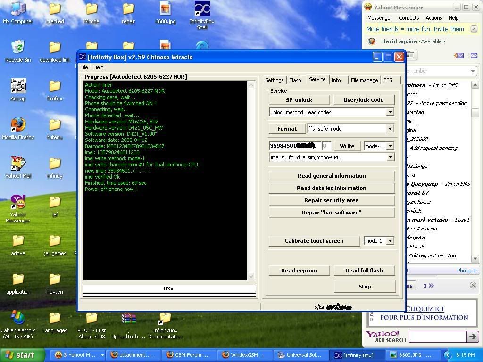The width and height of the screenshot is (483, 362).
Task: Open the Mozilla Firefox desktop shortcut
Action: pyautogui.click(x=18, y=125)
